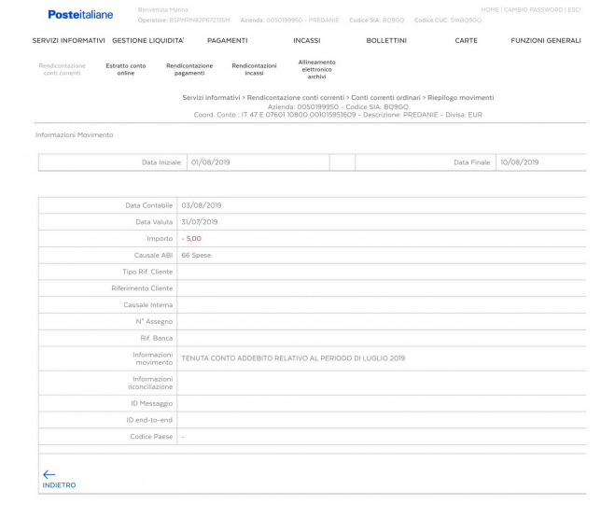The image size is (615, 518).
Task: Open the GESTIONE LIQUIDITA' menu
Action: tap(147, 41)
